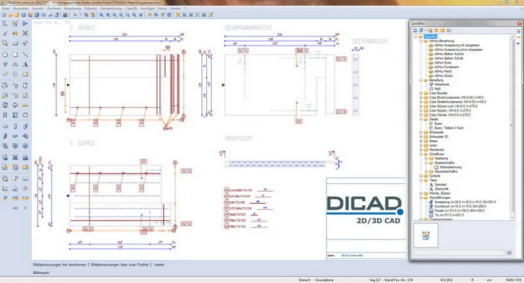The height and width of the screenshot is (283, 524).
Task: Select AdHoc-Fundament in QuickBox tree
Action: pos(447,67)
